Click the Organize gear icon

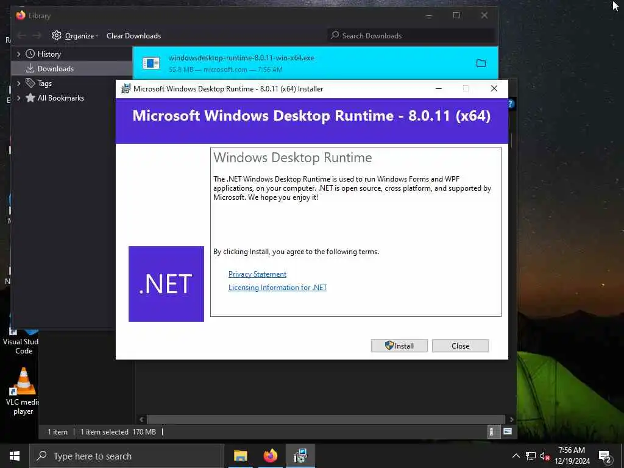(57, 35)
